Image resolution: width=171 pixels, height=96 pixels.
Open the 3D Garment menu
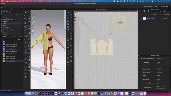point(34,1)
